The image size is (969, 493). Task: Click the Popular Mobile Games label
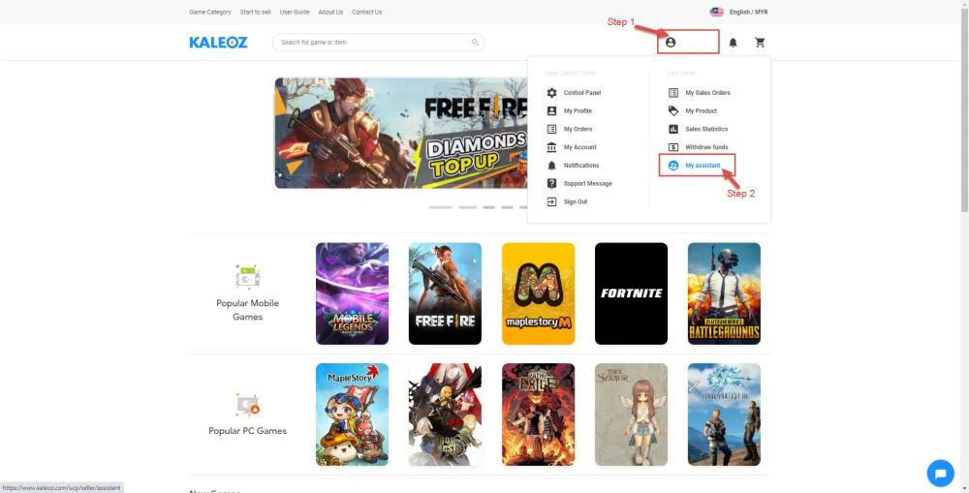(x=247, y=310)
